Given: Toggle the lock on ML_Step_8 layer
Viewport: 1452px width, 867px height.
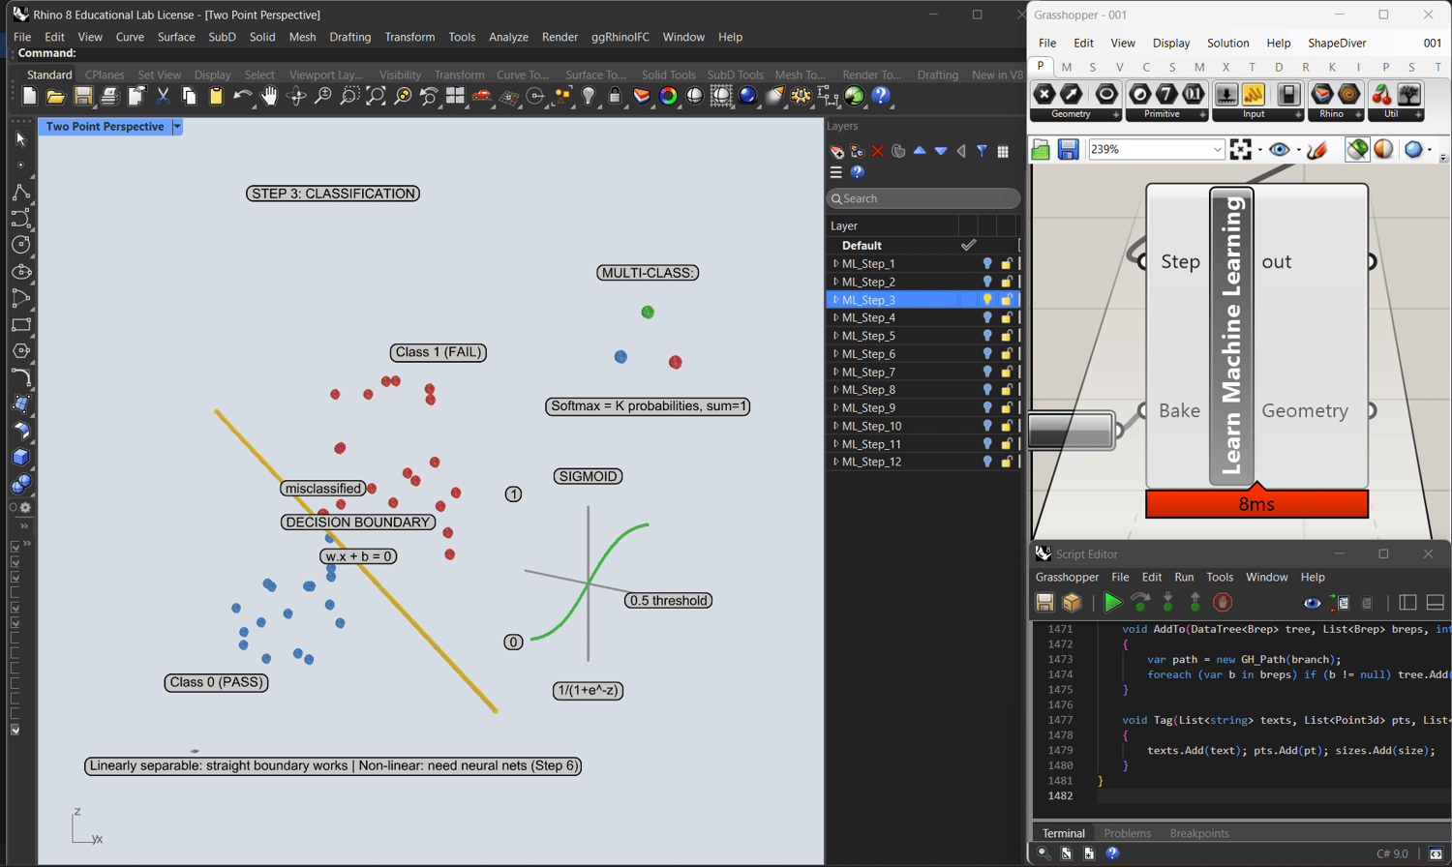Looking at the screenshot, I should point(1007,390).
